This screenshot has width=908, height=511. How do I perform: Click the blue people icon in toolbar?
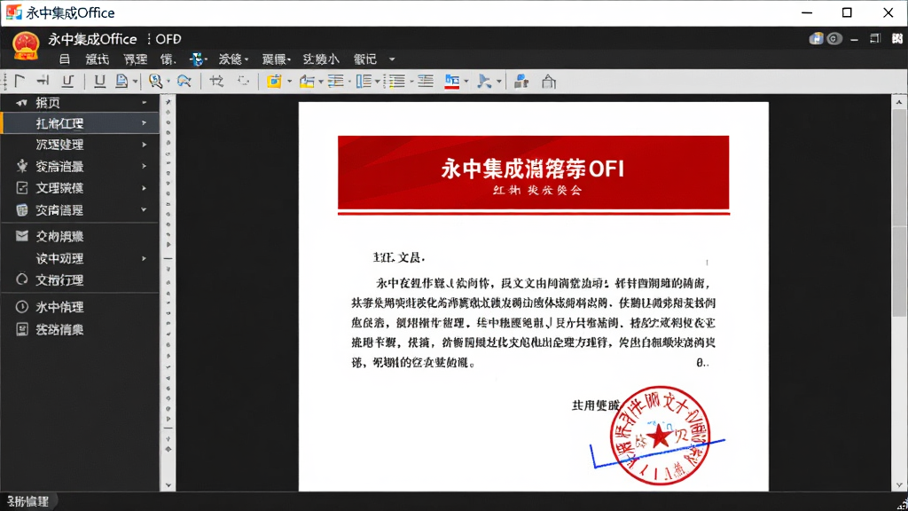[521, 81]
